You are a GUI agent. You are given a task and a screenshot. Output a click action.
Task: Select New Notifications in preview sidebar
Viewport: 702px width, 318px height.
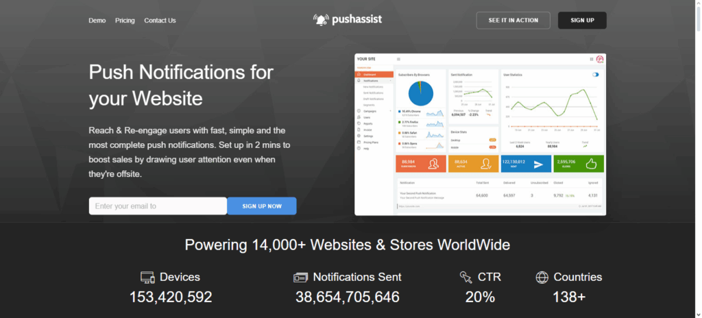[x=373, y=87]
